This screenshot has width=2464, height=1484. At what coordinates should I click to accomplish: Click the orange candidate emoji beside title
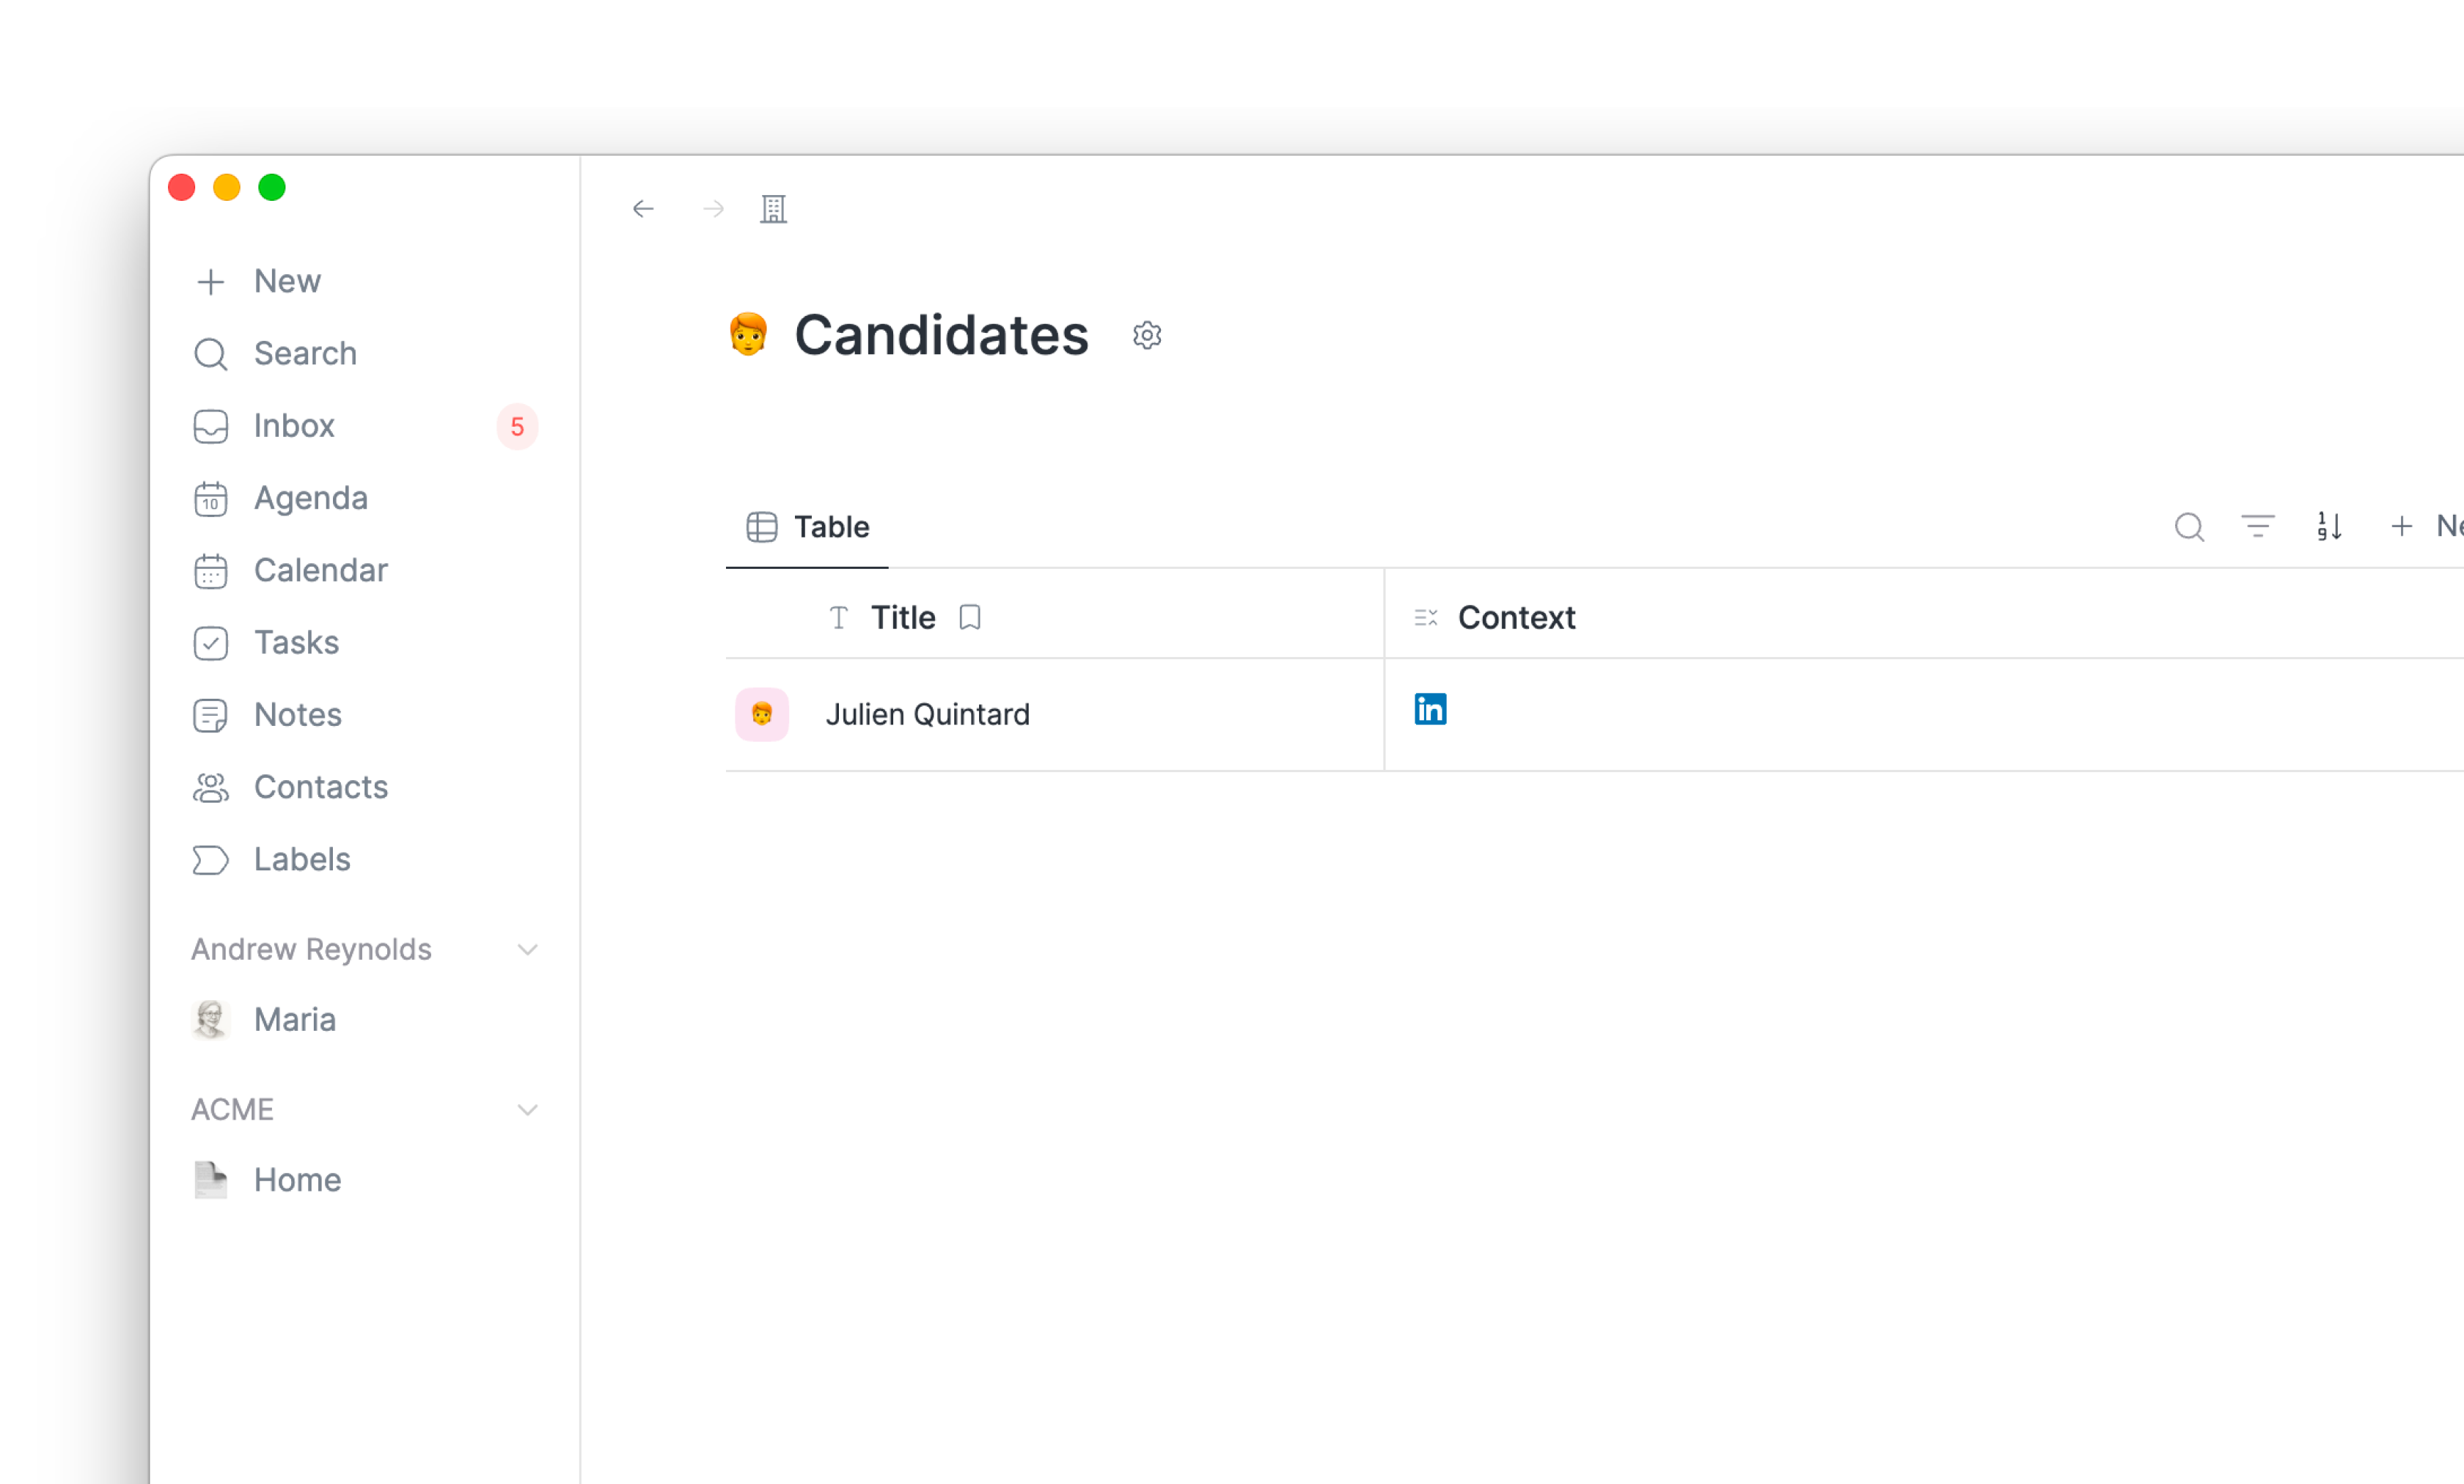tap(748, 335)
